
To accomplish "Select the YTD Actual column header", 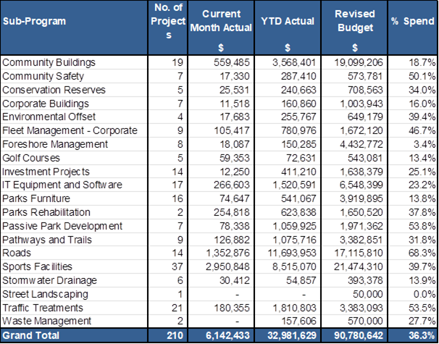I will tap(289, 21).
